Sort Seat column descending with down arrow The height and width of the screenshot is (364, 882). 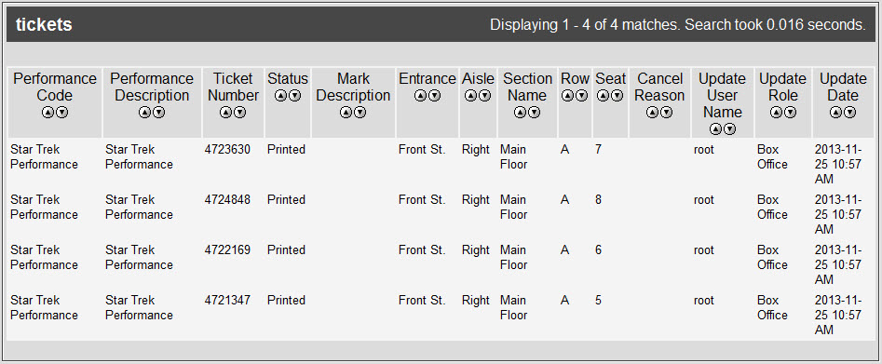[617, 96]
